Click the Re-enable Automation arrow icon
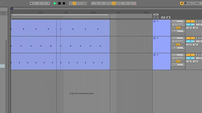The width and height of the screenshot is (202, 113). pyautogui.click(x=78, y=3)
